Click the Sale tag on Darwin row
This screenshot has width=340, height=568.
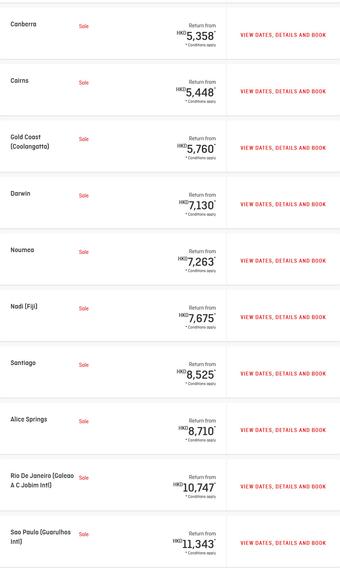click(x=84, y=196)
